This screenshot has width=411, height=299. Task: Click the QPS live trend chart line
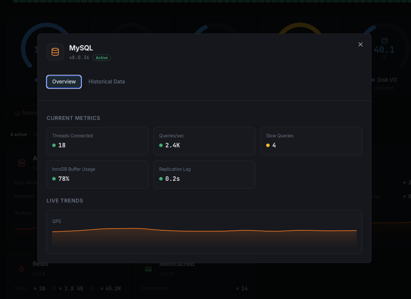coord(204,229)
